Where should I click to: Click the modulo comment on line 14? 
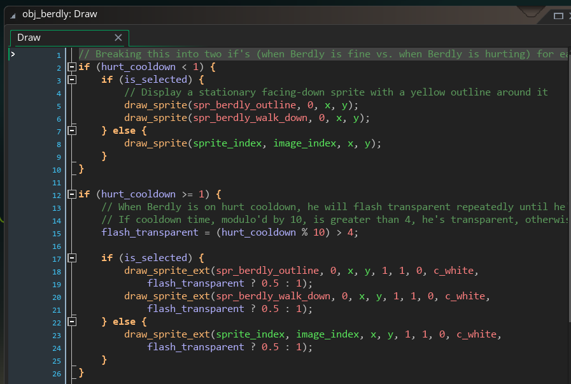[335, 220]
